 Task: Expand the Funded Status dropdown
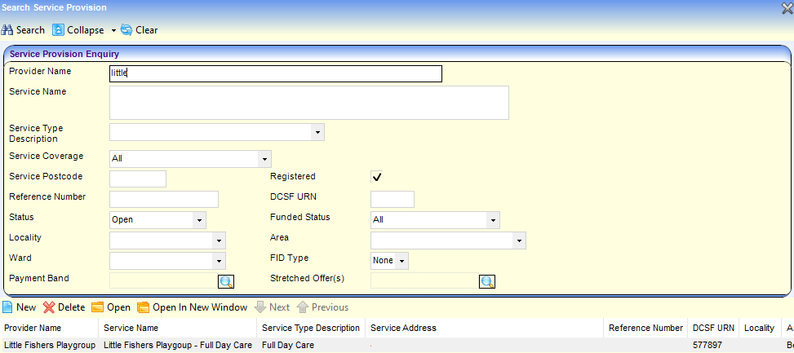[492, 220]
